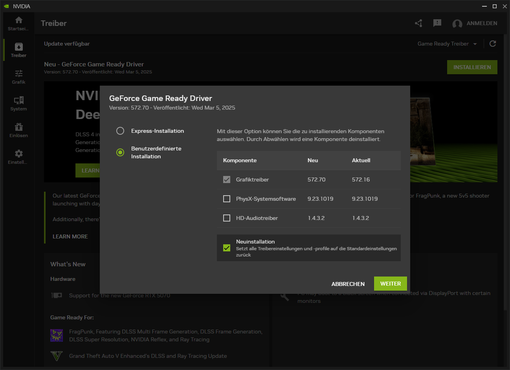Open the Einlösen gift icon
Viewport: 510px width, 370px height.
(x=18, y=127)
